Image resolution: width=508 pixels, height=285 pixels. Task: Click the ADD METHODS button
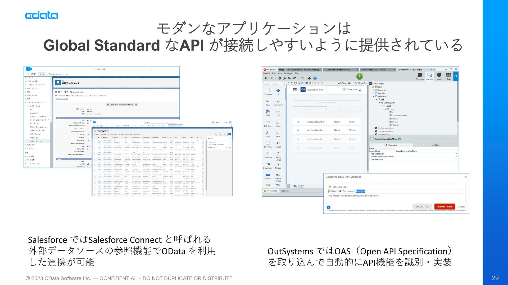pyautogui.click(x=444, y=207)
